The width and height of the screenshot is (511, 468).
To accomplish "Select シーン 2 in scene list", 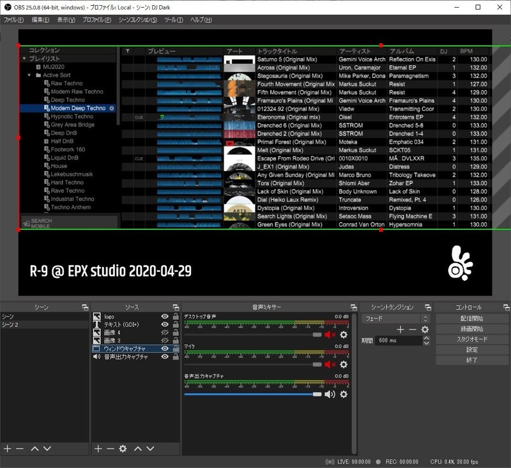I will point(45,325).
